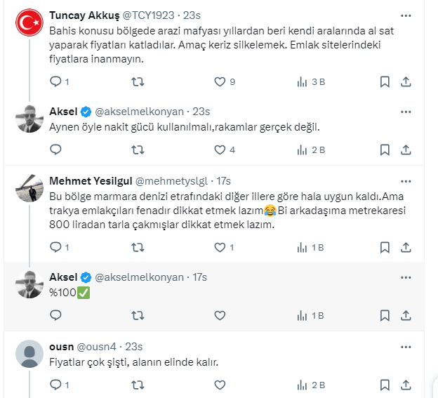View analytics for ousn's tweet
This screenshot has width=438, height=398.
(x=303, y=385)
